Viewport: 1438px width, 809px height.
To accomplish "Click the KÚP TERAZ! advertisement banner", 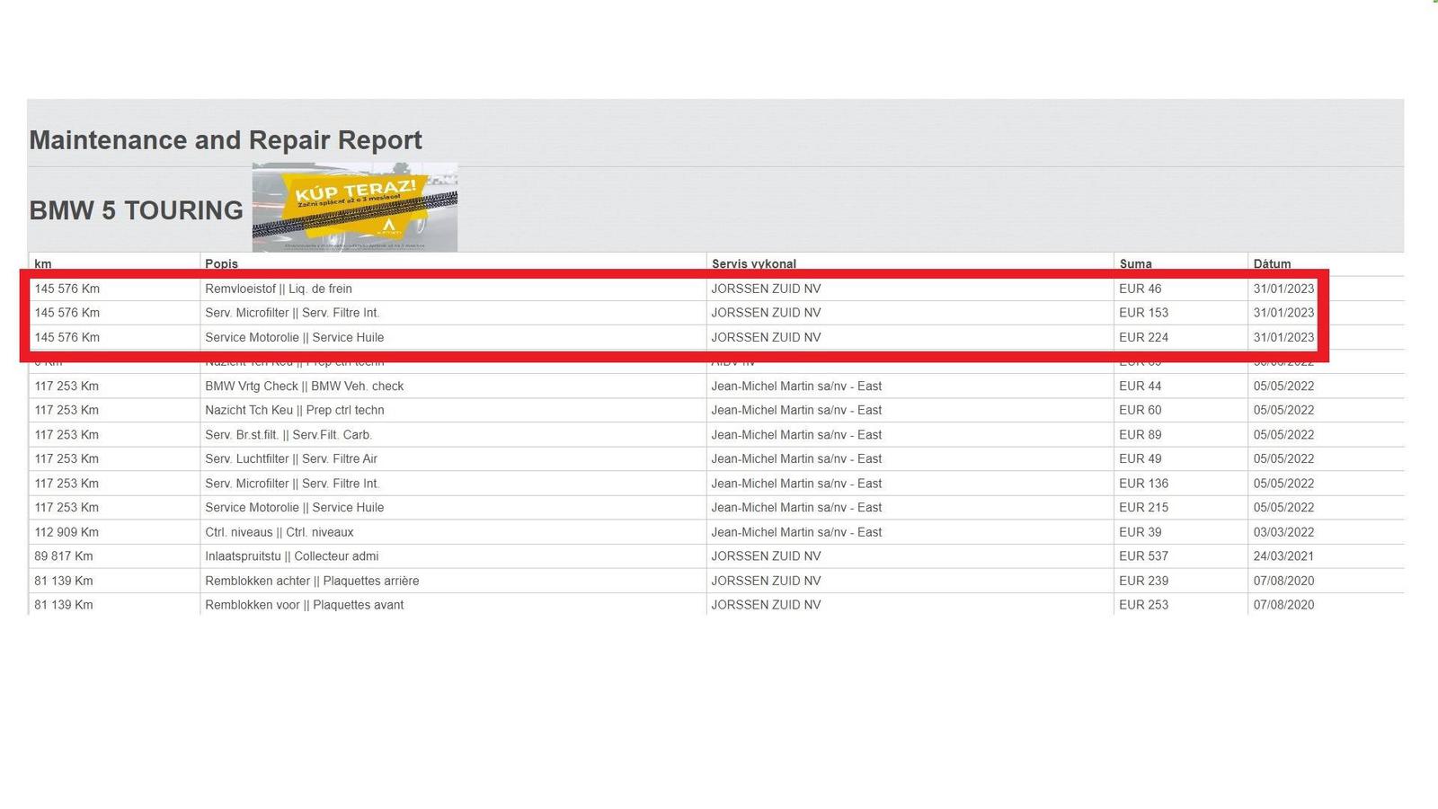I will (354, 207).
